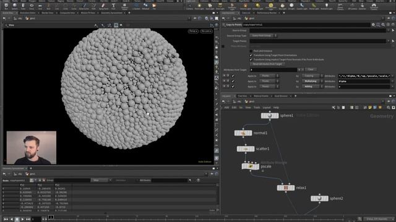Viewport: 396px width, 222px height.
Task: Toggle the enable checkbox on the Copying row
Action: 233,76
